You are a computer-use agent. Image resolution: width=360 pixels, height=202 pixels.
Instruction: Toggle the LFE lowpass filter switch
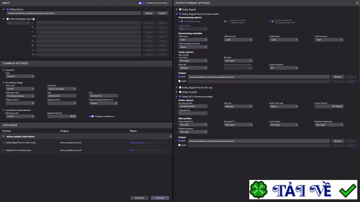pos(181,21)
